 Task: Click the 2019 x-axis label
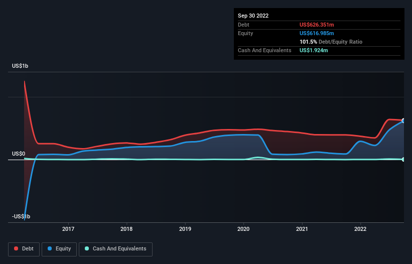point(185,229)
